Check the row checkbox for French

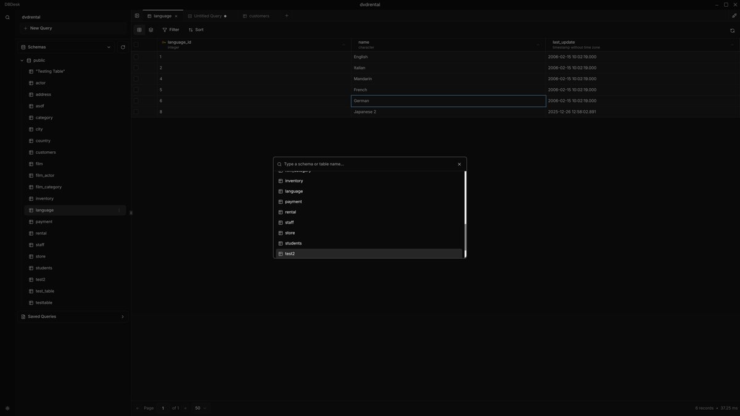136,90
